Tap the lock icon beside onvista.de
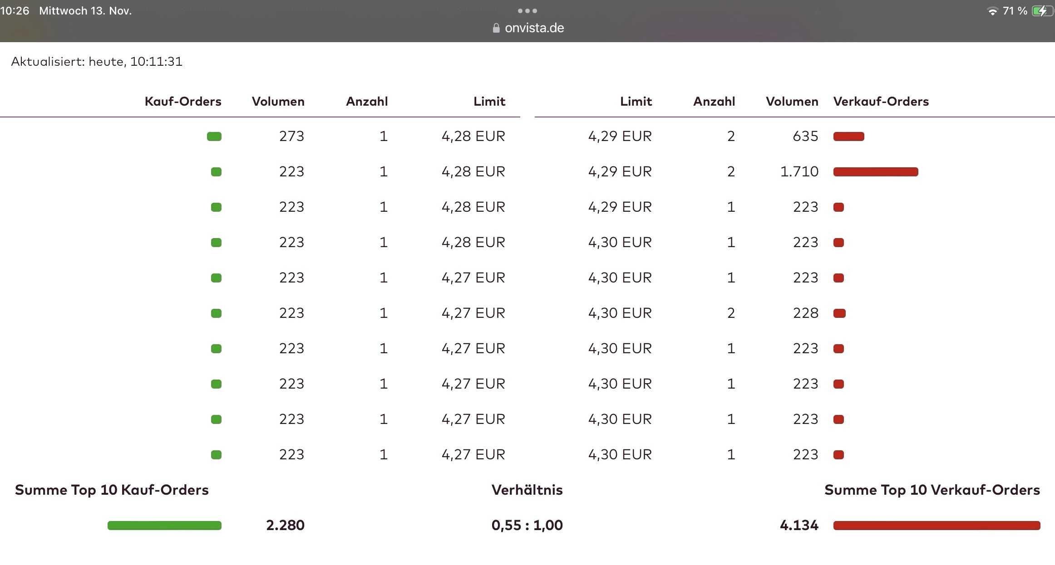The image size is (1055, 565). click(496, 28)
